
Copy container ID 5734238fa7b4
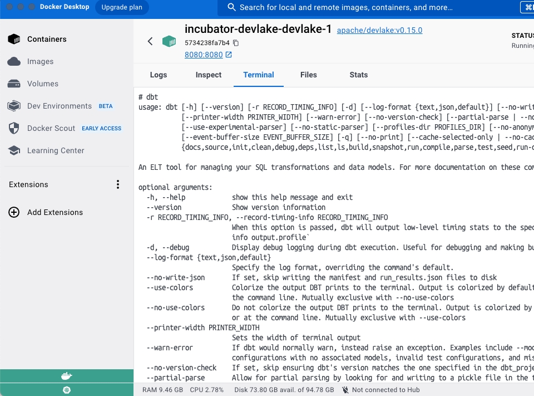236,43
